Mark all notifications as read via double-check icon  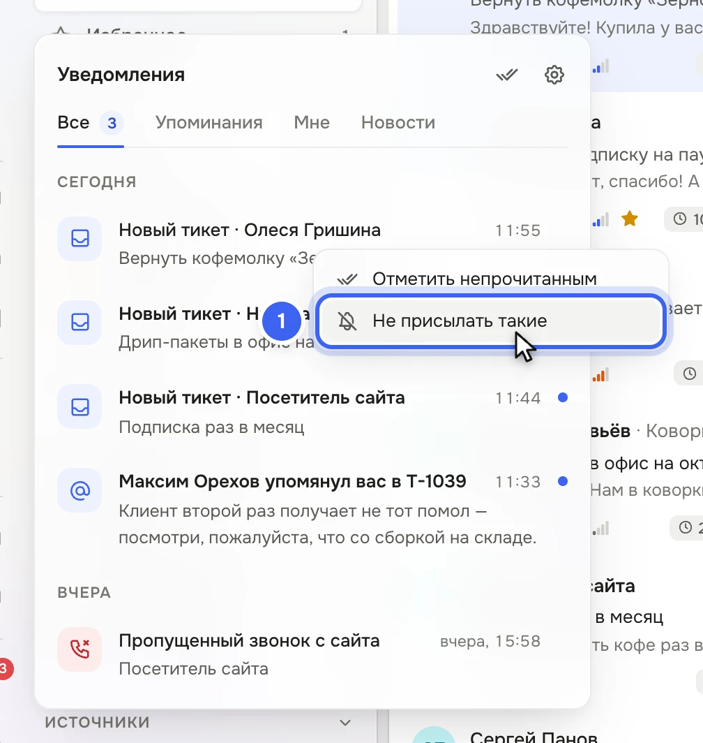[x=507, y=75]
